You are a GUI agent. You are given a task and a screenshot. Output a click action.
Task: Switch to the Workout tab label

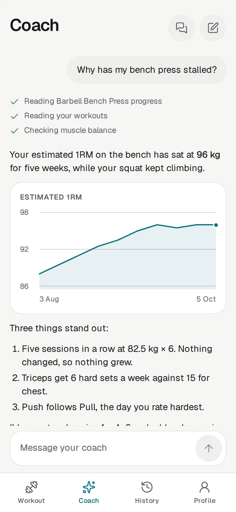pos(31,501)
